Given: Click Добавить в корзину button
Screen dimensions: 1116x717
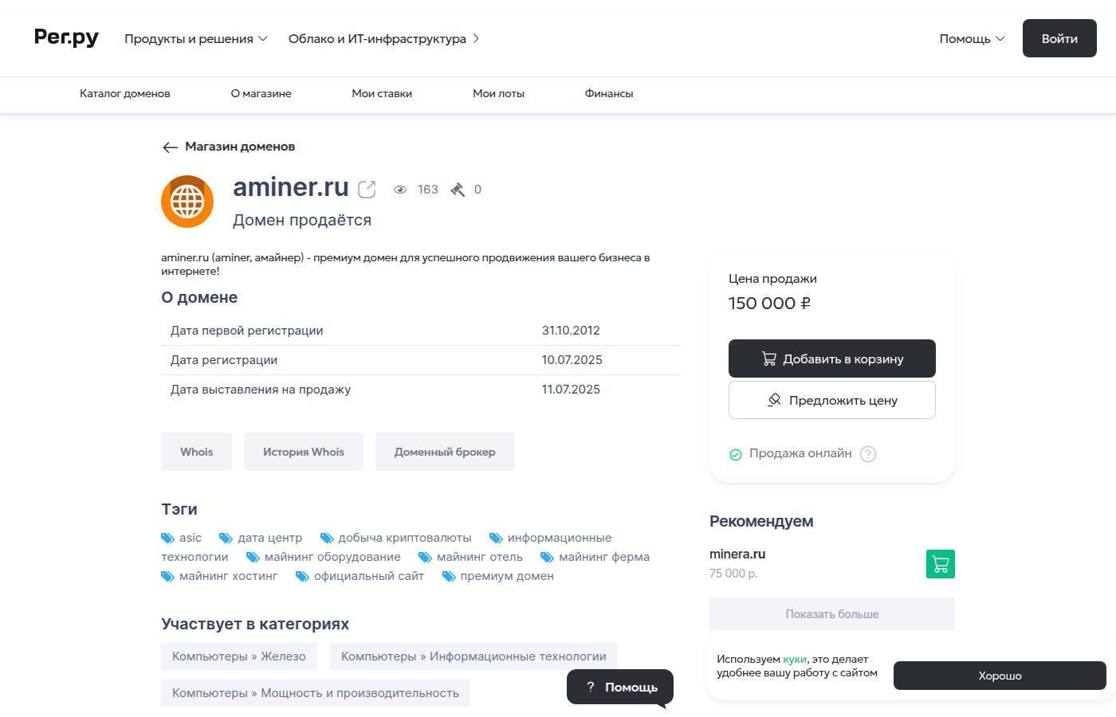Looking at the screenshot, I should [832, 358].
